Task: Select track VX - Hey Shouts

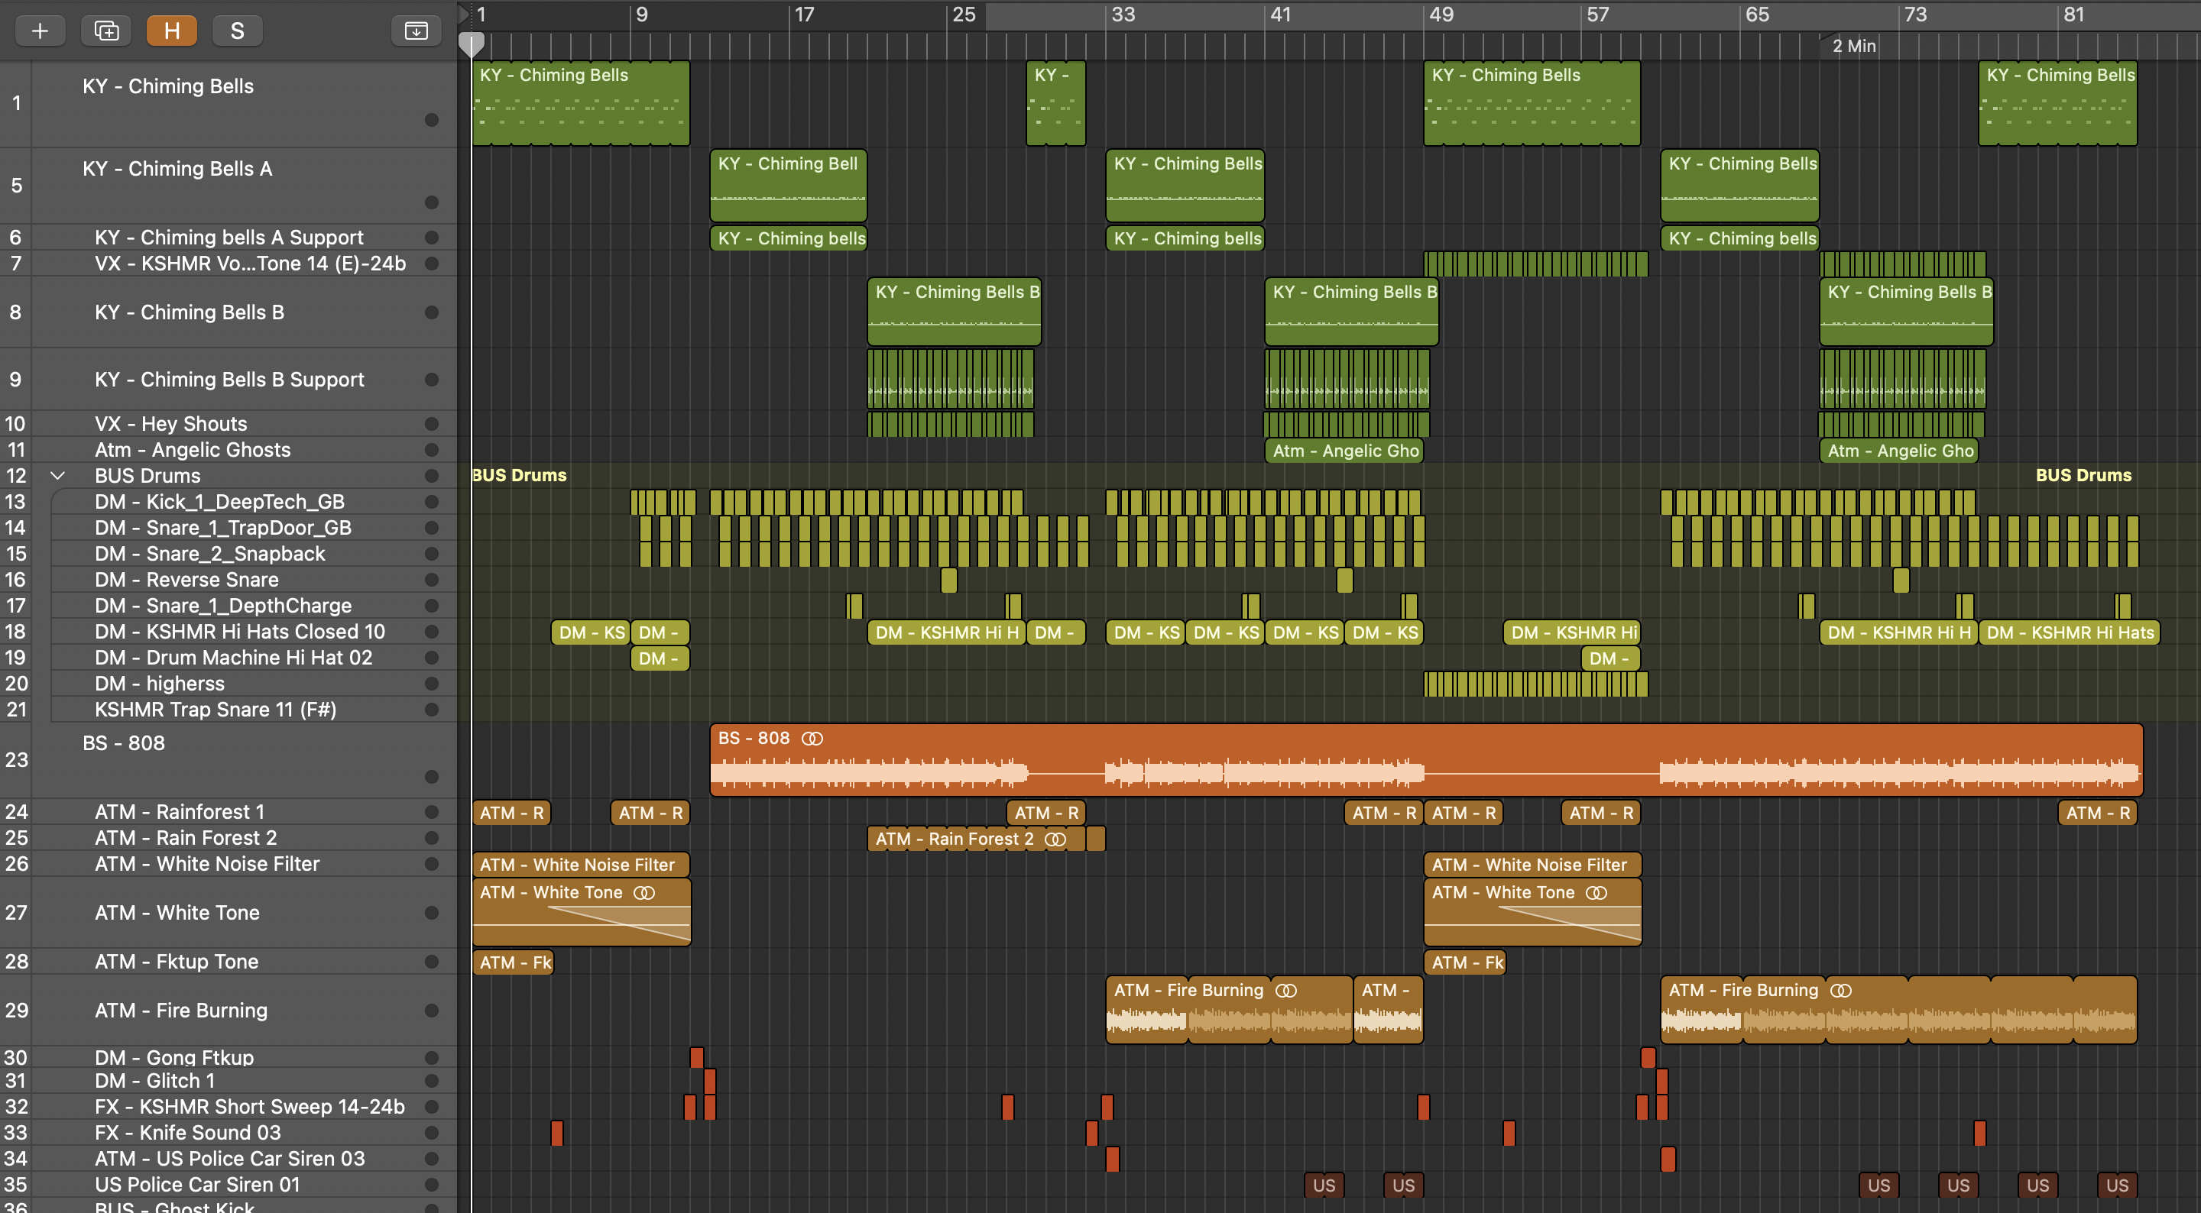Action: [229, 424]
